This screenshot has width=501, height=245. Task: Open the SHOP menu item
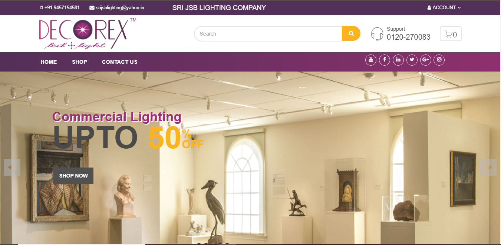pos(79,62)
